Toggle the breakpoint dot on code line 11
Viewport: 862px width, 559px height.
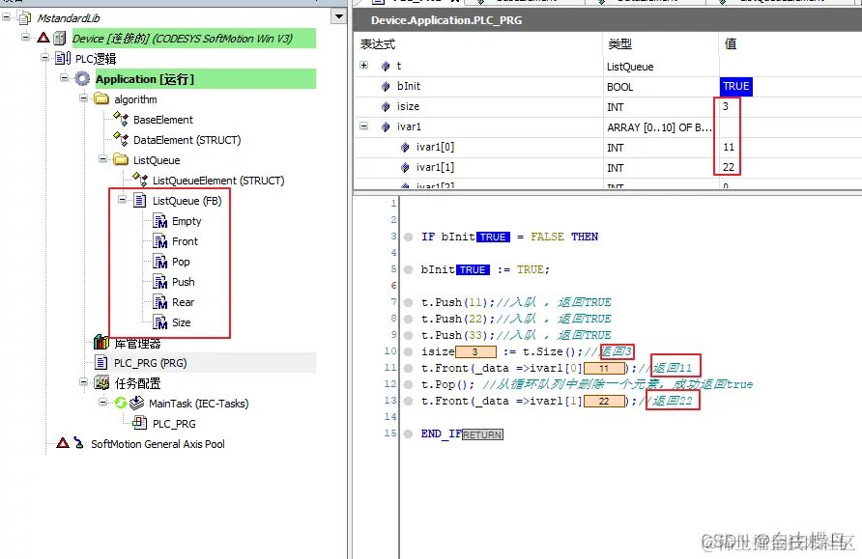coord(408,369)
